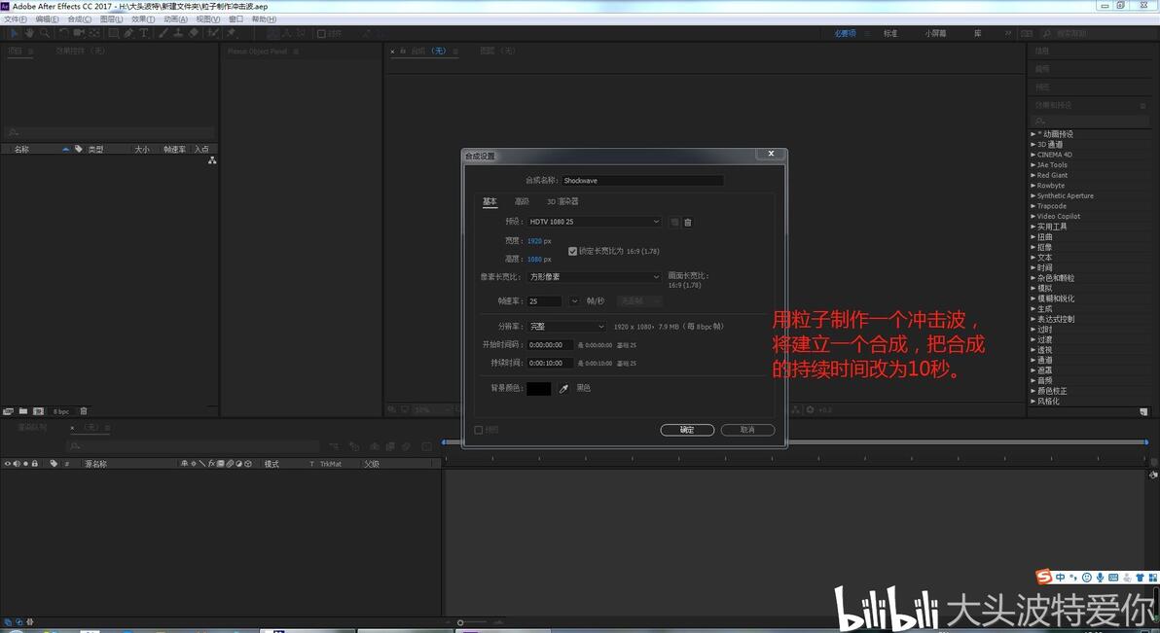Select the Brush tool
The image size is (1160, 633).
(x=163, y=33)
